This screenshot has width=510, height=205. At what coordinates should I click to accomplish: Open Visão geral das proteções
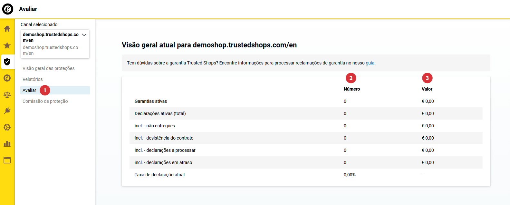(x=49, y=68)
